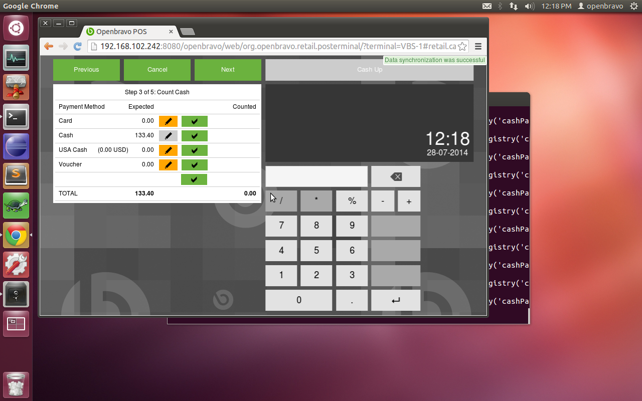Focus the Chrome address bar URL
The image size is (642, 401).
[x=278, y=47]
